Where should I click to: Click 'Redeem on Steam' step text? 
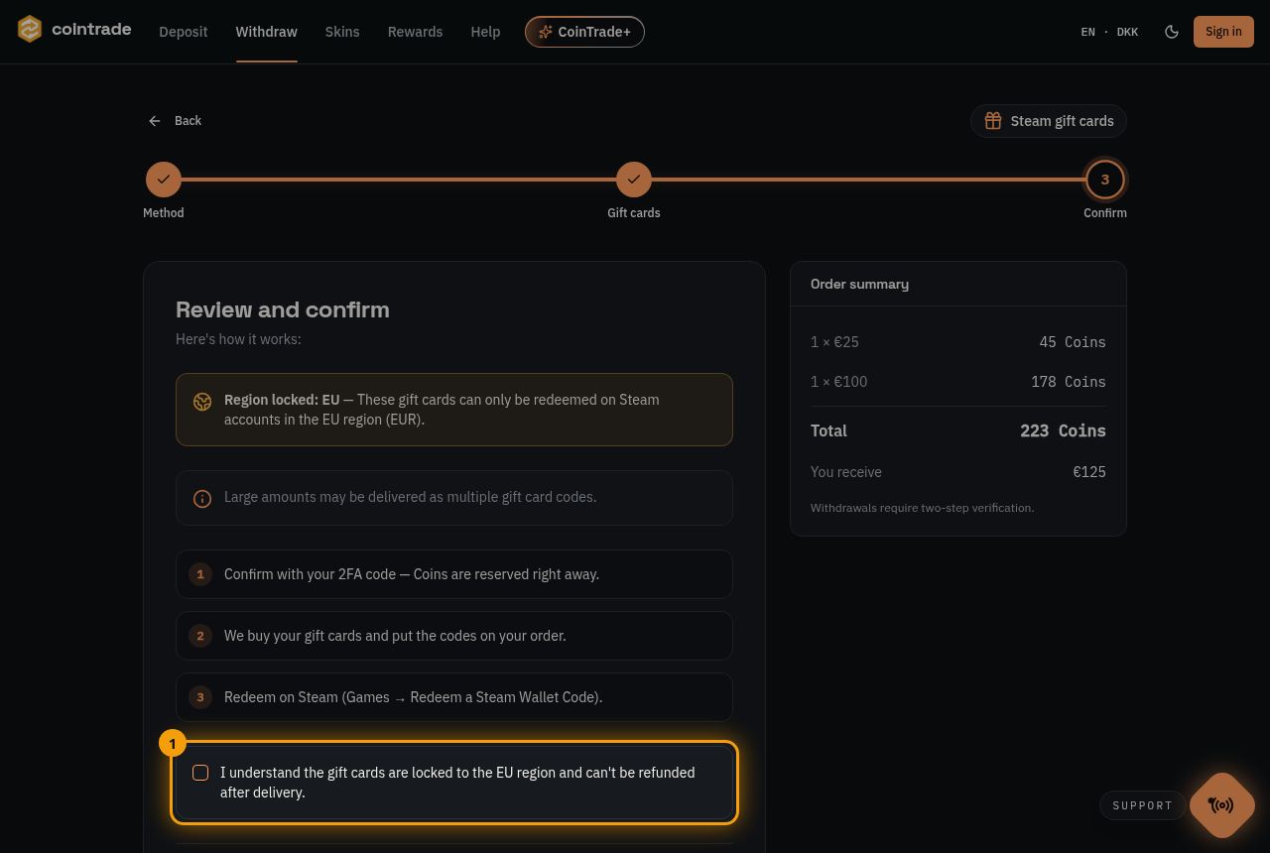(x=413, y=697)
